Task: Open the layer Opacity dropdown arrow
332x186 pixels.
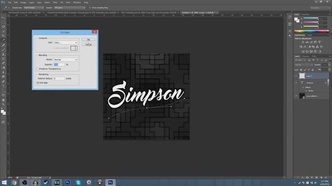Action: click(329, 65)
